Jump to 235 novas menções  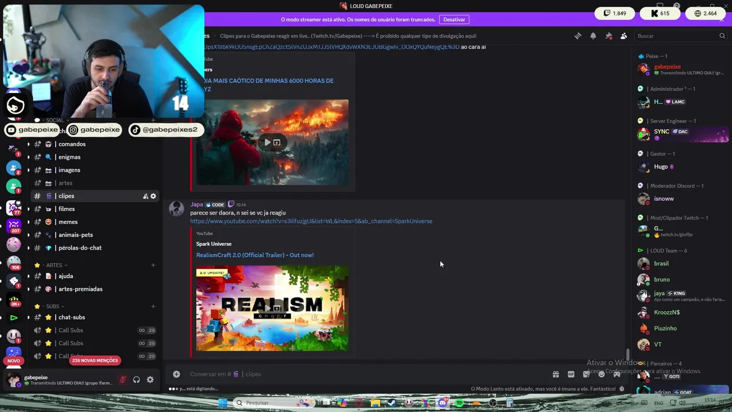pyautogui.click(x=95, y=360)
